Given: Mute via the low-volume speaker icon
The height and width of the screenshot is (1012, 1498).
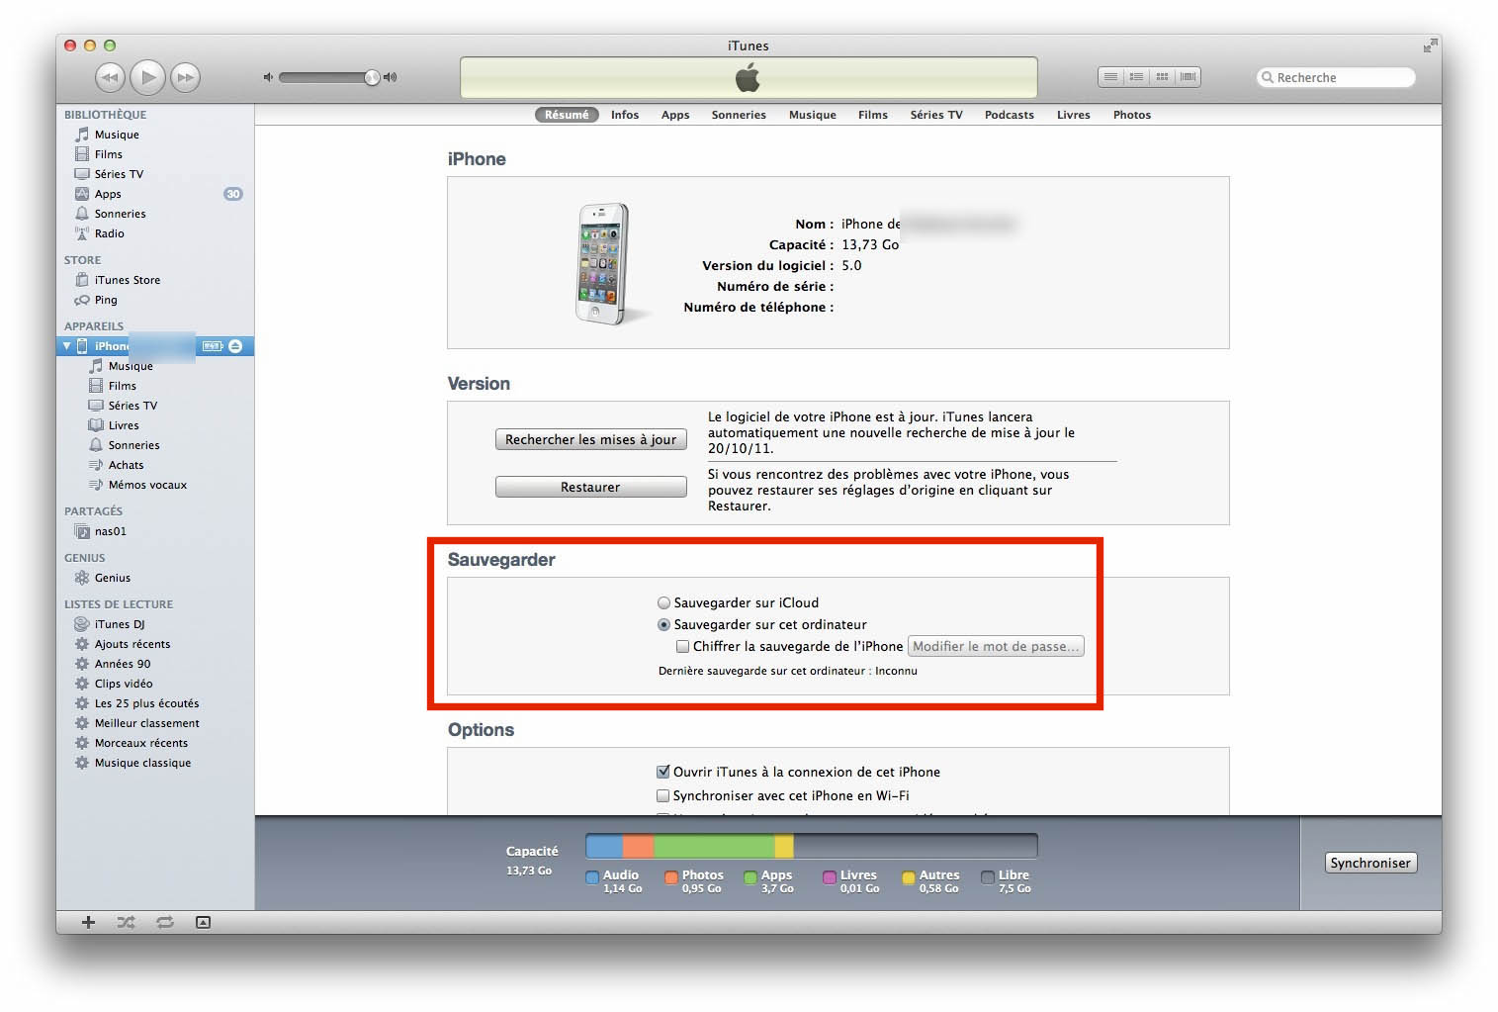Looking at the screenshot, I should (x=267, y=77).
